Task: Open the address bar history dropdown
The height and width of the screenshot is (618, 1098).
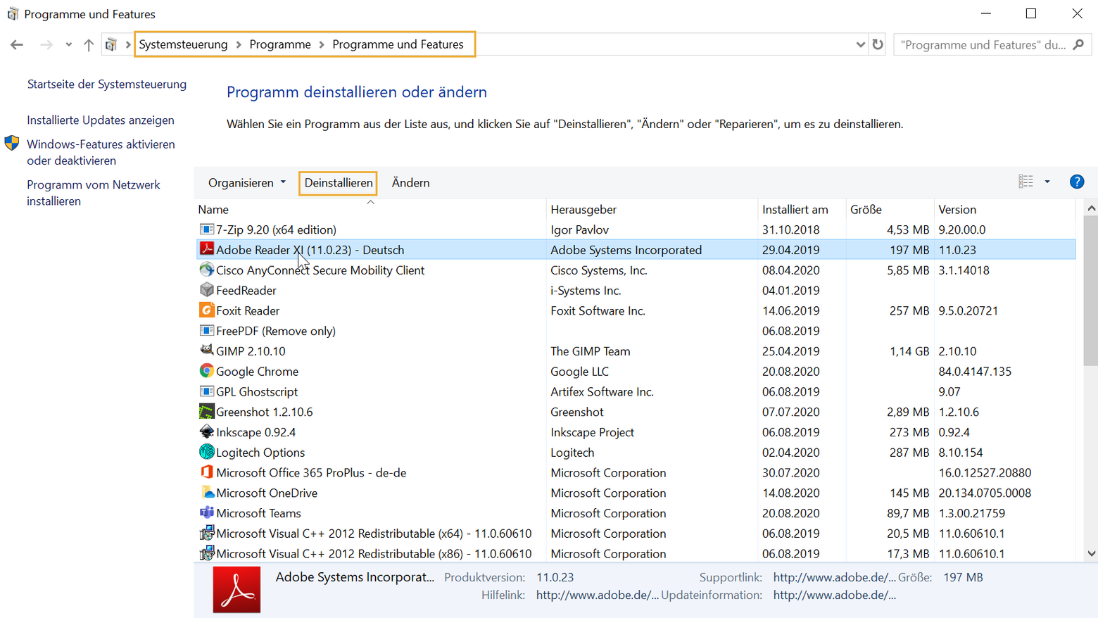Action: 859,44
